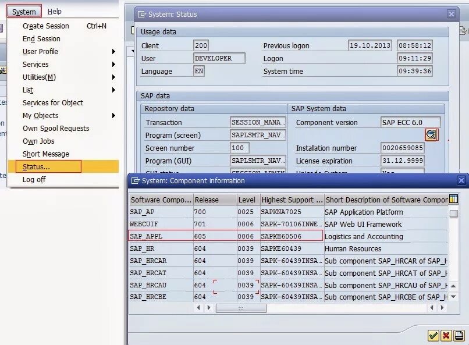This screenshot has height=345, width=469.
Task: Click the table's vertical scrollbar thumb at top
Action: [x=453, y=214]
